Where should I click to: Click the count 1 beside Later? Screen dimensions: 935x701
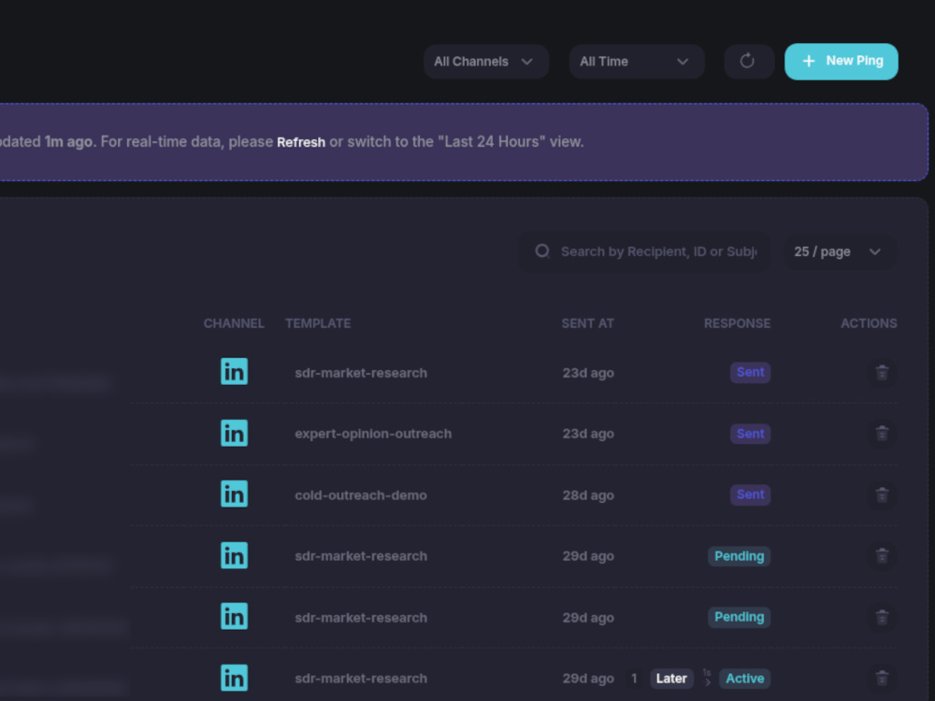(x=634, y=679)
